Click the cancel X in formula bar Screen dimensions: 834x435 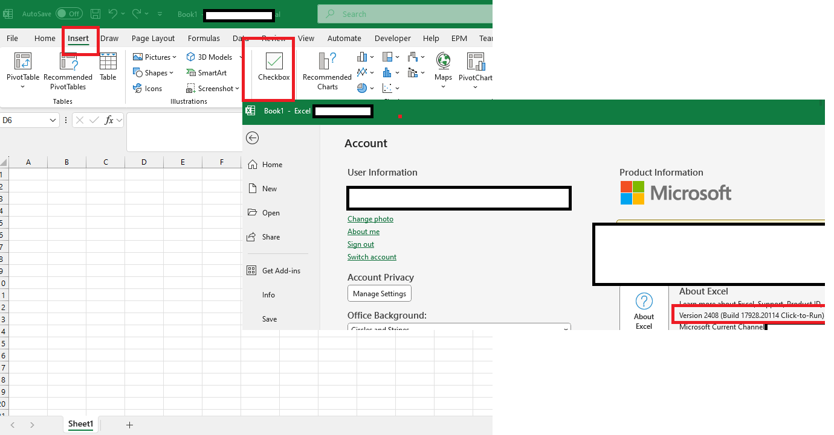tap(80, 120)
